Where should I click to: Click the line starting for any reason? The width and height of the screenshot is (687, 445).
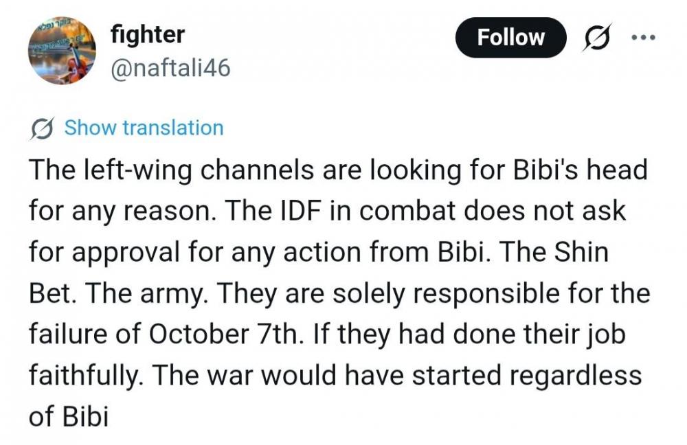tap(326, 211)
